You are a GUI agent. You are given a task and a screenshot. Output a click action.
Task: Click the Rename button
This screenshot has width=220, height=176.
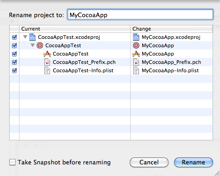coord(194,162)
